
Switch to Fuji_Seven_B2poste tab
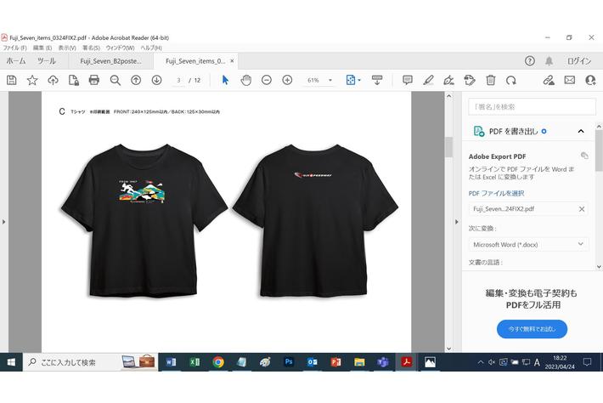[x=110, y=61]
